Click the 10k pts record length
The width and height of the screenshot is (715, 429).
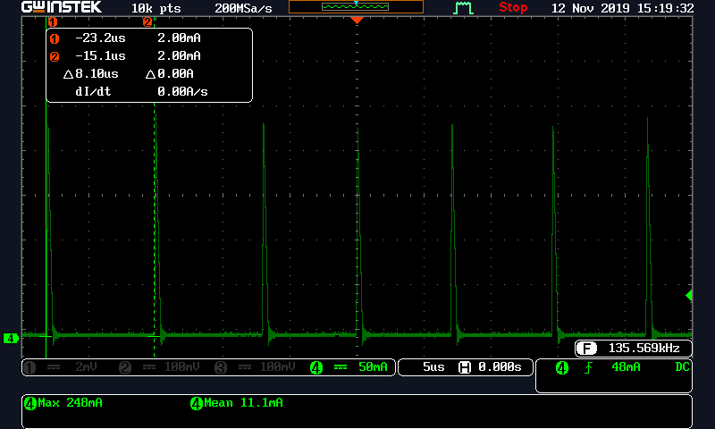pyautogui.click(x=156, y=8)
